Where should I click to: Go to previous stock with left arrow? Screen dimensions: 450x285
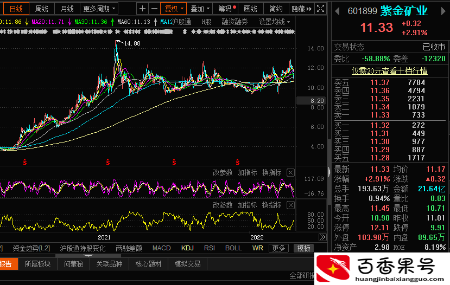(337, 11)
